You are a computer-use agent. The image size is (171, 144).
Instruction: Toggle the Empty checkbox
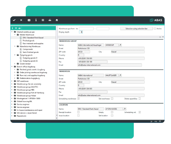[112, 112]
